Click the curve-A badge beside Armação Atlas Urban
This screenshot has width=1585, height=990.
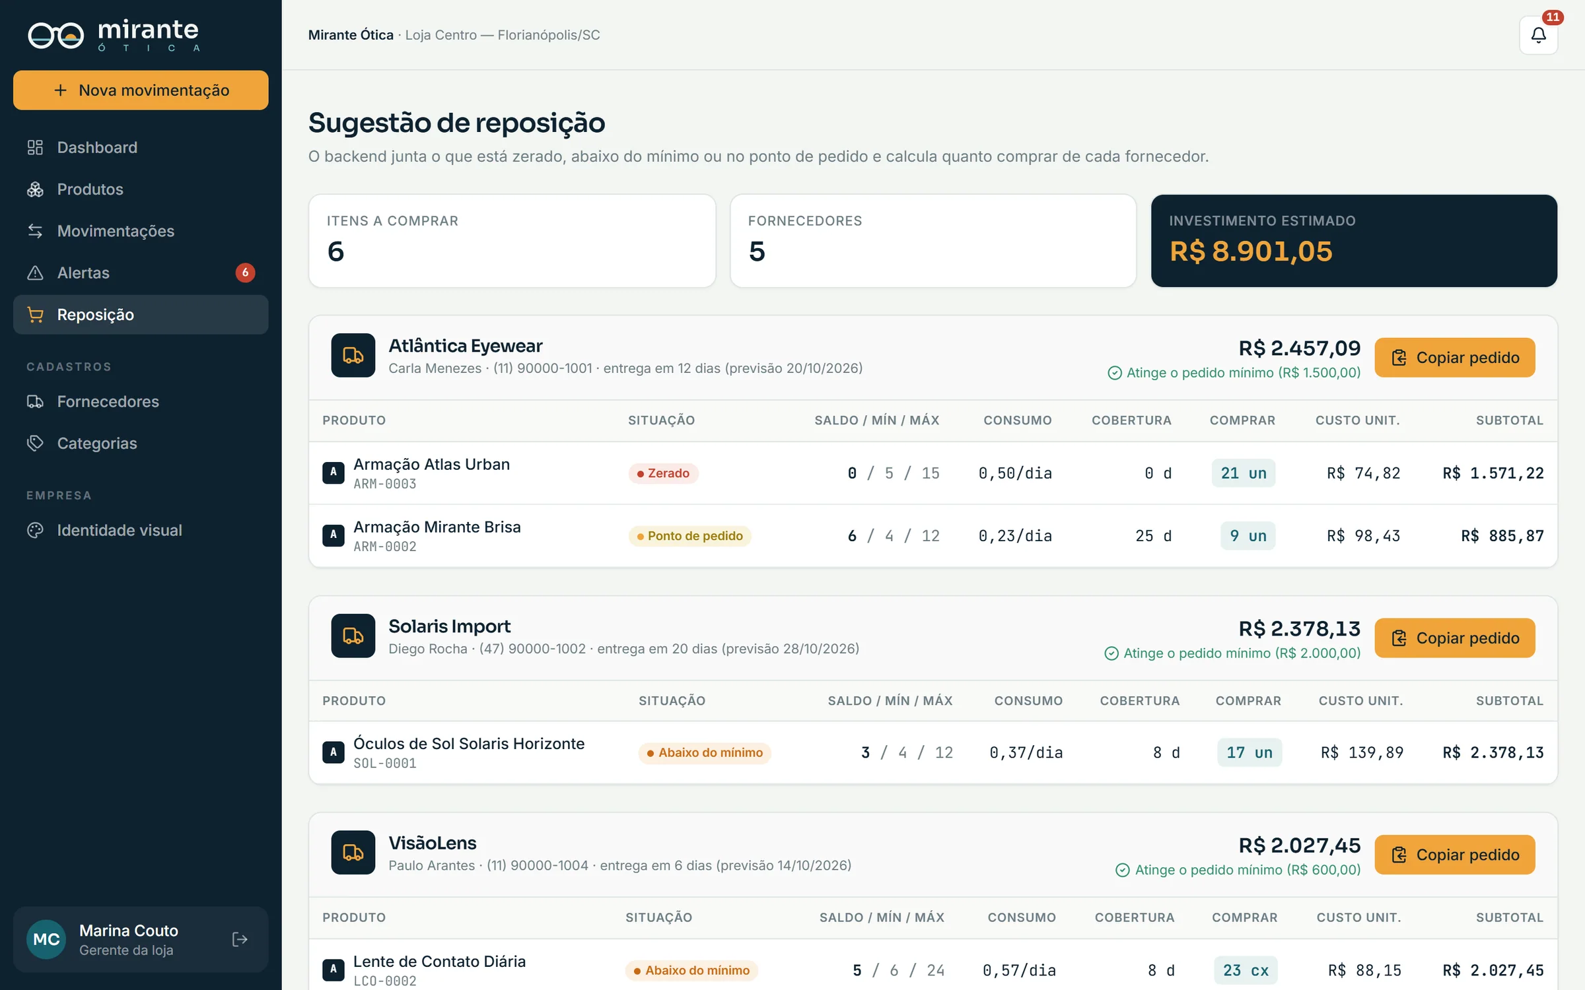[333, 473]
